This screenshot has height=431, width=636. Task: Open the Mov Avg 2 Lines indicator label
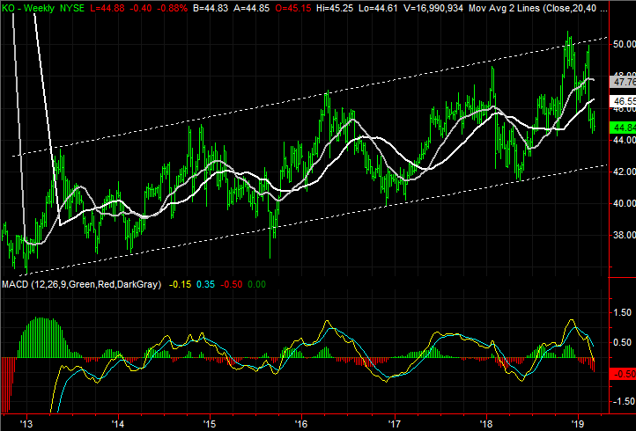538,8
